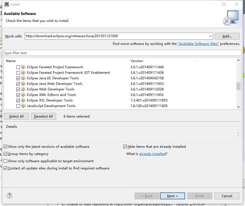Uncheck Eclipse XML Editors and Tools
This screenshot has height=206, width=245.
(x=18, y=95)
